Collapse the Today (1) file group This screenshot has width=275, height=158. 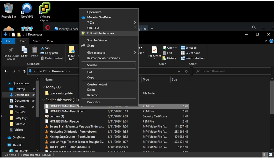click(x=43, y=87)
